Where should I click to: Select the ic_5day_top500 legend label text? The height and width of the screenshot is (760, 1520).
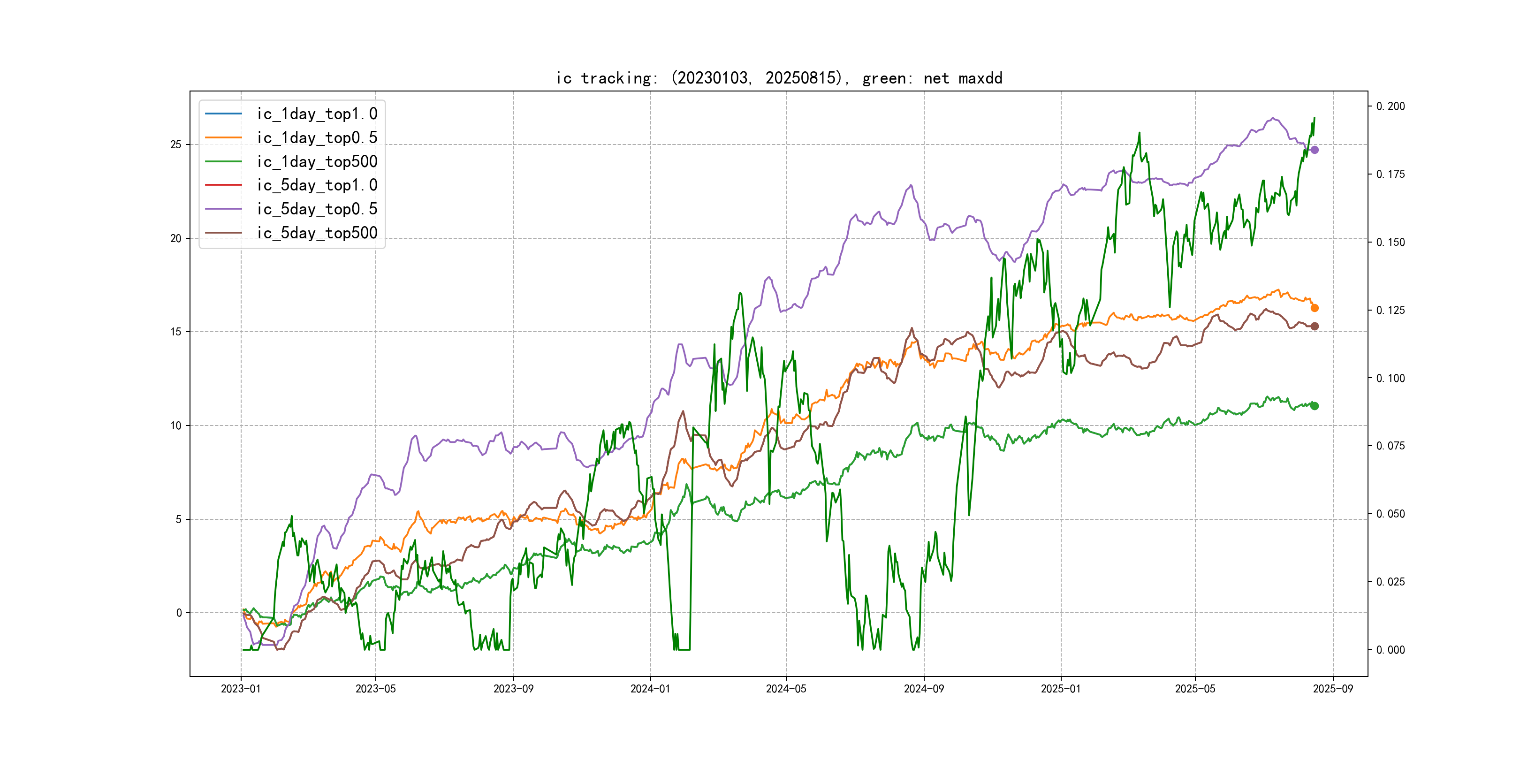tap(317, 233)
